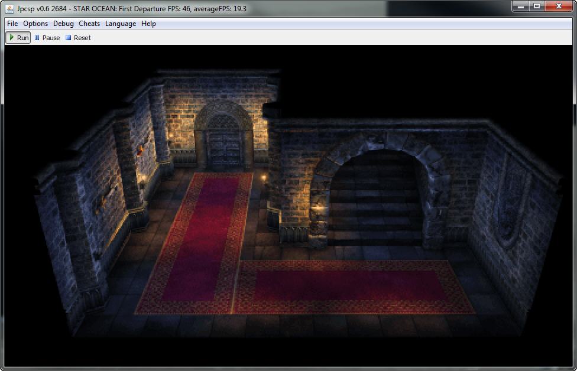Maximize the Jpcsp emulator window
This screenshot has width=577, height=371.
click(537, 6)
